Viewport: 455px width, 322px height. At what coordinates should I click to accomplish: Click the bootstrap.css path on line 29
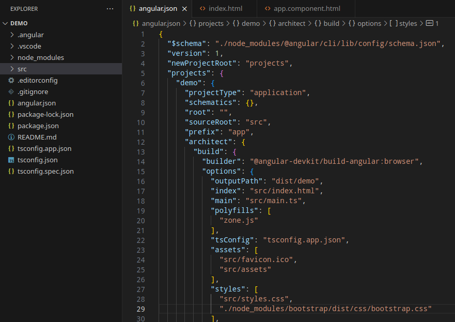325,309
